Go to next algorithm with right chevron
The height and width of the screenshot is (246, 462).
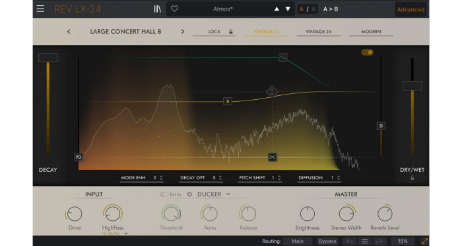[183, 32]
